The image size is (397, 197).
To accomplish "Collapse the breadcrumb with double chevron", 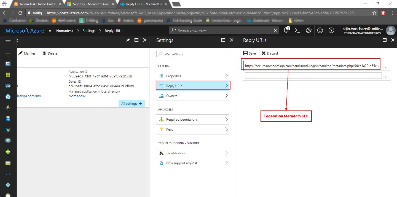I will pyautogui.click(x=50, y=31).
